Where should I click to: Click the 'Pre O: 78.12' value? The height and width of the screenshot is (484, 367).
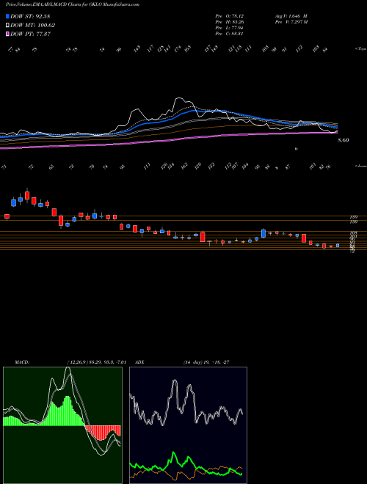(x=230, y=16)
